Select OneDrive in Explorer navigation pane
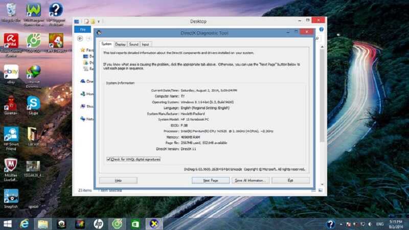The width and height of the screenshot is (409, 230). click(x=87, y=81)
